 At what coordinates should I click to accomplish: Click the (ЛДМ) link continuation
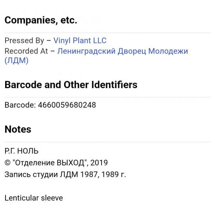[16, 61]
